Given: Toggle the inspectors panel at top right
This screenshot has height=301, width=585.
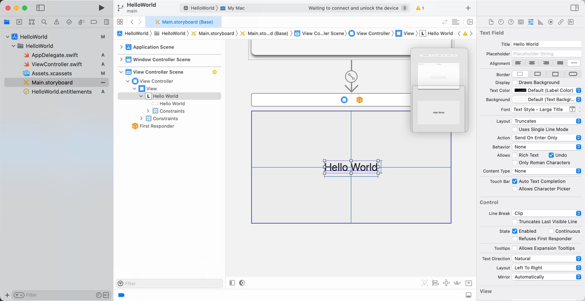Looking at the screenshot, I should (x=574, y=8).
